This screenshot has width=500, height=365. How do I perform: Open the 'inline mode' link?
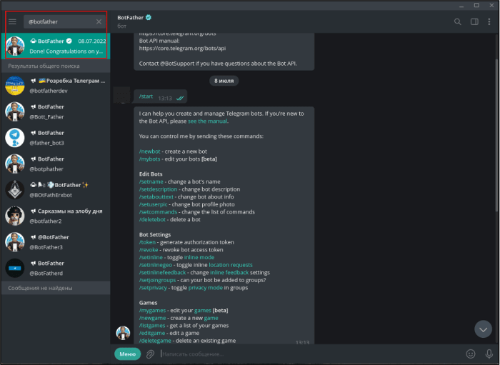(x=199, y=258)
